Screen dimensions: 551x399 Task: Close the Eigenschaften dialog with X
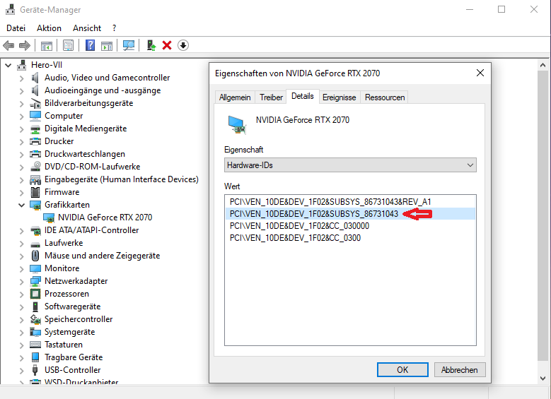480,73
